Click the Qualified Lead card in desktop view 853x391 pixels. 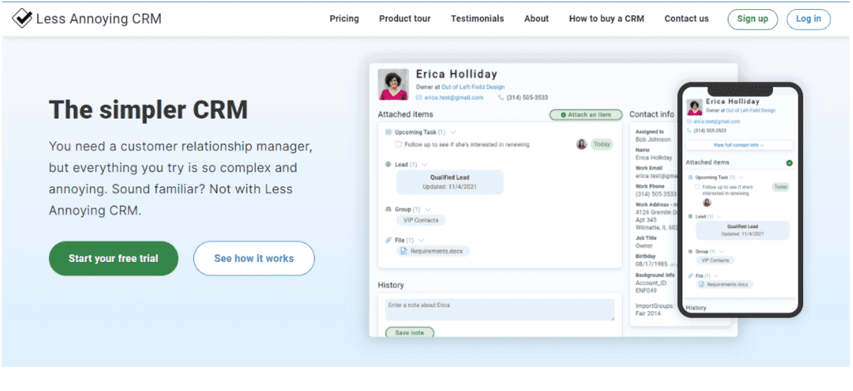click(450, 182)
